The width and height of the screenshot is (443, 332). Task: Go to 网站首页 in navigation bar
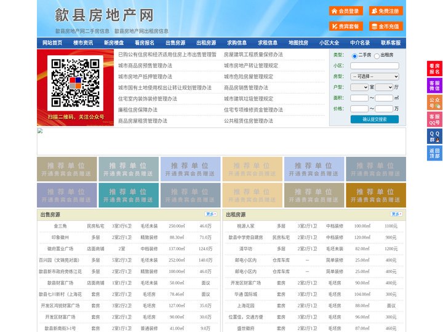(x=52, y=43)
